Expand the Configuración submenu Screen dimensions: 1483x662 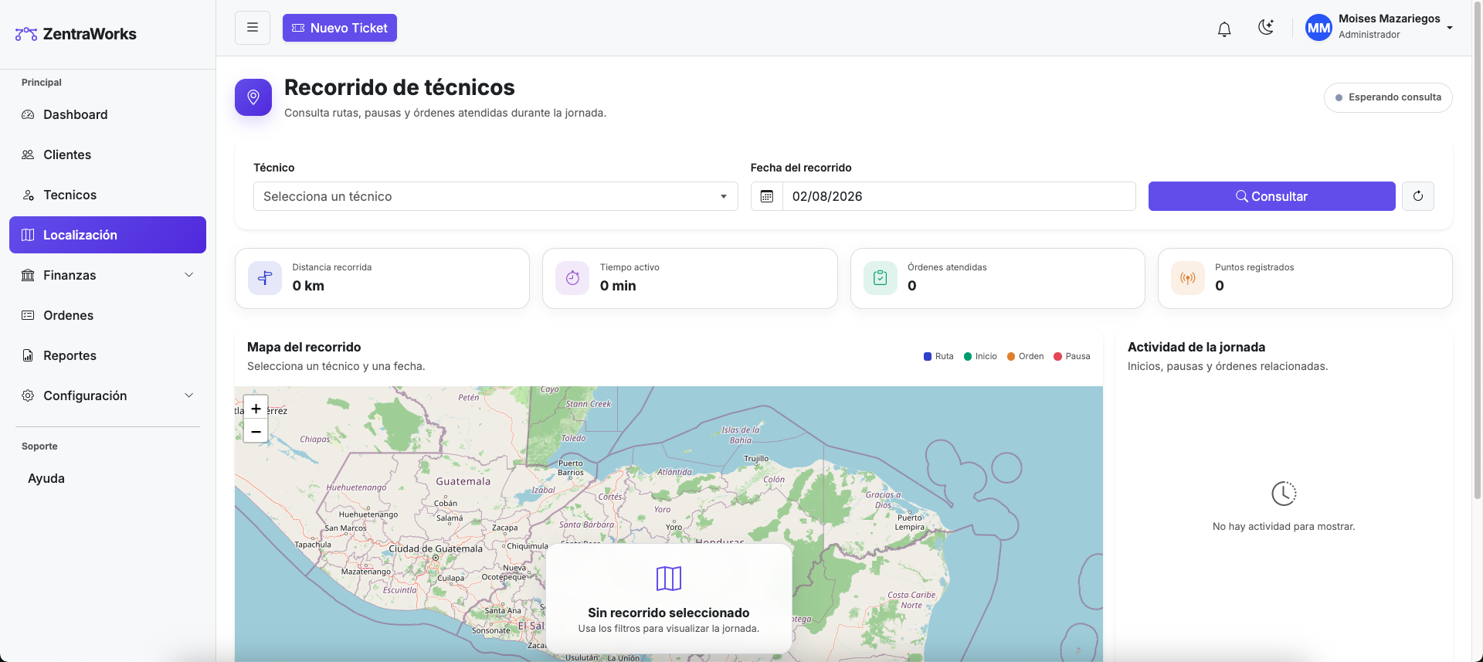(x=107, y=396)
